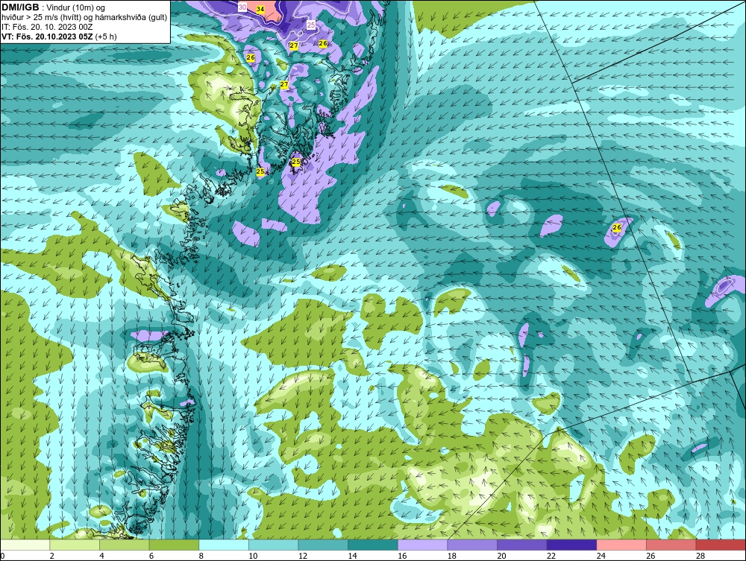The image size is (746, 561).
Task: Pick the 14–16 dark teal legend swatch
Action: pyautogui.click(x=372, y=545)
